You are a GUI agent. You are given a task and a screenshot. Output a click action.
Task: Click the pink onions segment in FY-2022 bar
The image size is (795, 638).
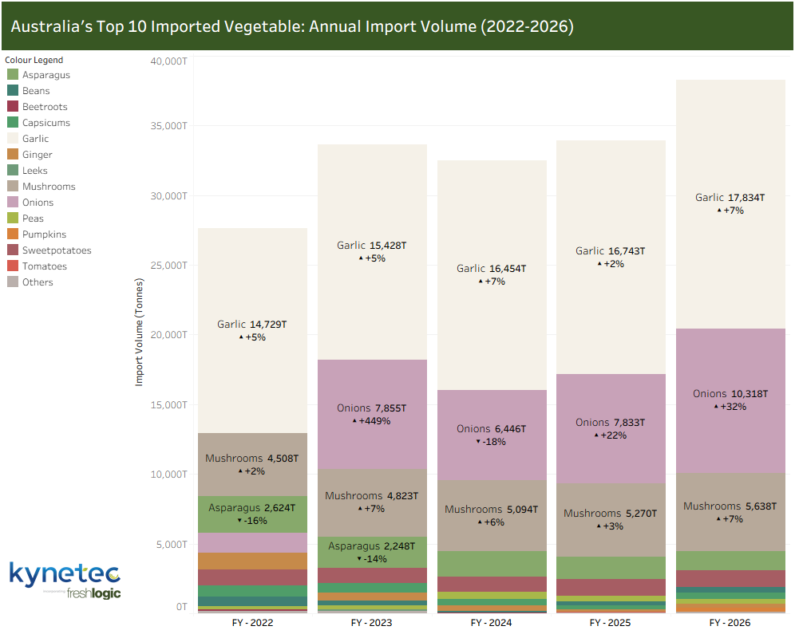click(x=252, y=543)
